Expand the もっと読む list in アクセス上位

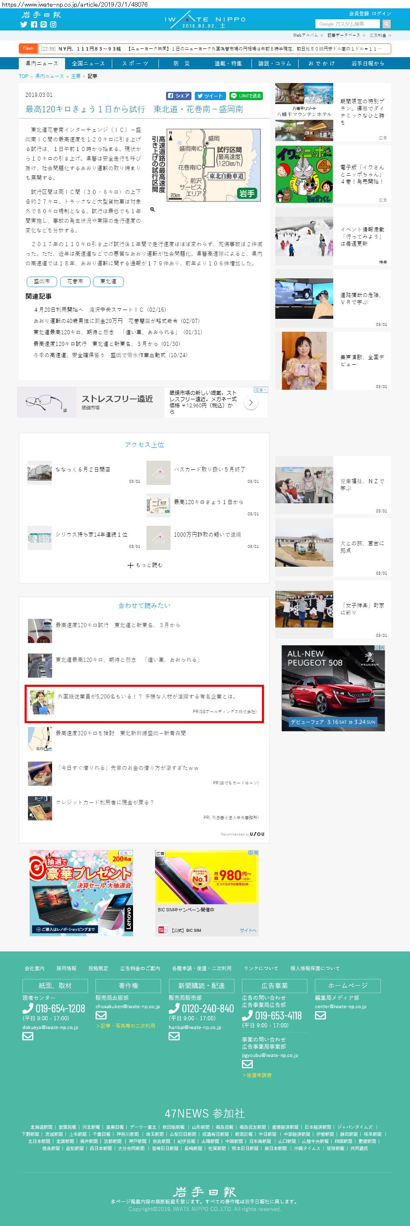145,565
